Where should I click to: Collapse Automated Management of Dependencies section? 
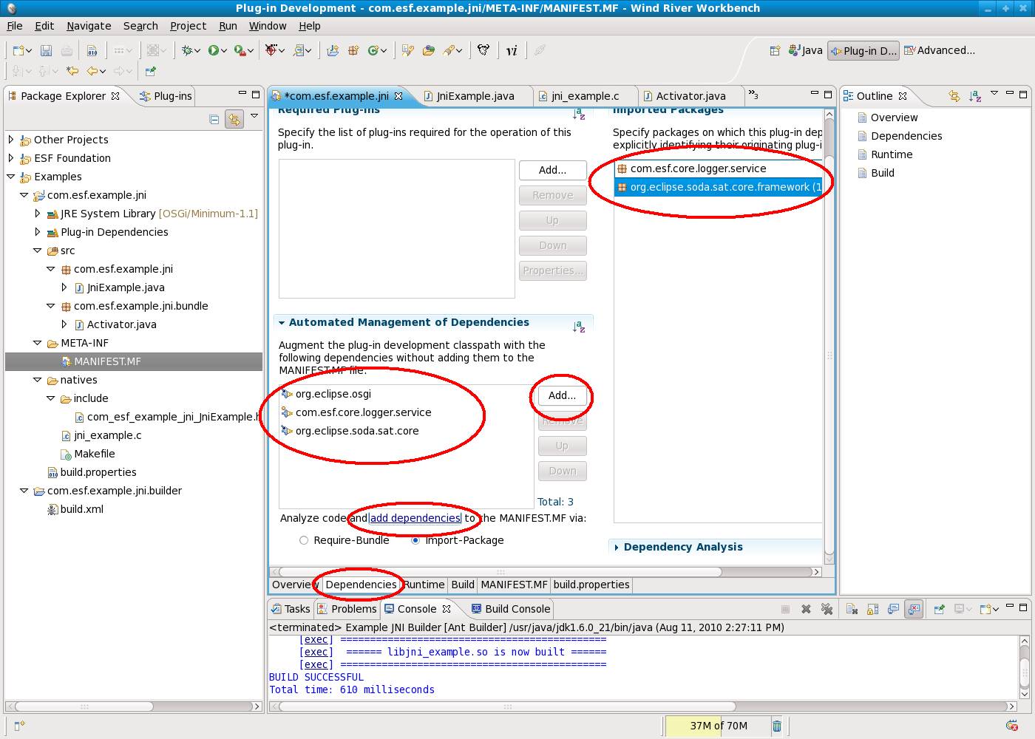click(x=282, y=323)
